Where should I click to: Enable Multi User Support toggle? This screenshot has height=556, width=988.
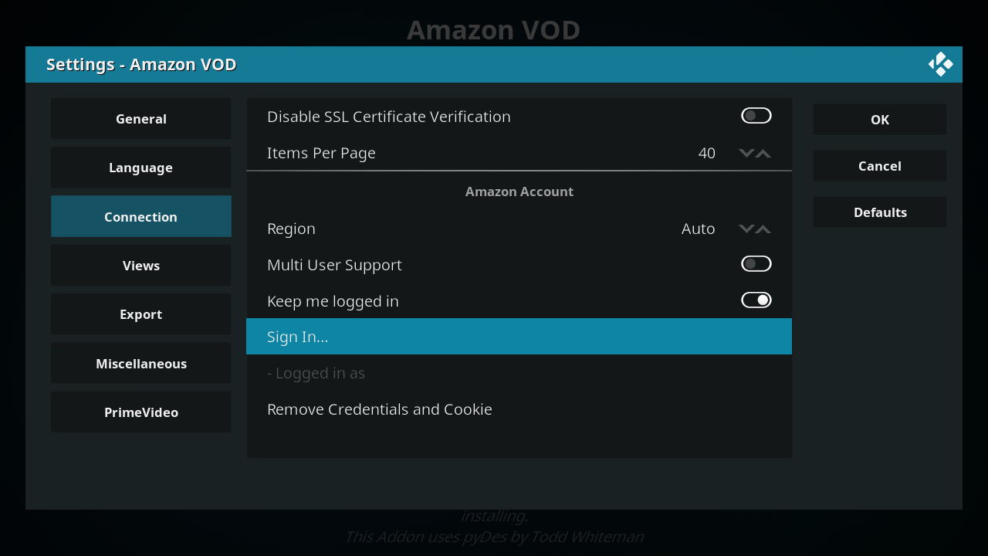tap(756, 264)
